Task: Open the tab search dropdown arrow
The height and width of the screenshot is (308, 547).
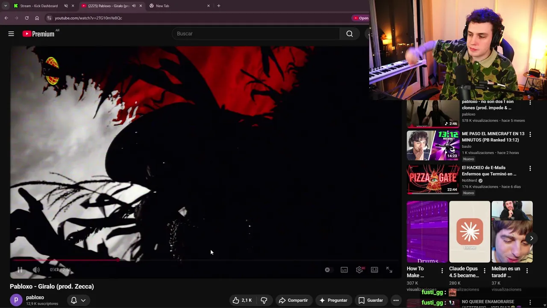Action: point(6,6)
